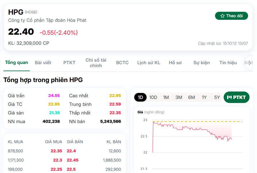Switch chart range to 10D
257x173 pixels.
click(153, 97)
